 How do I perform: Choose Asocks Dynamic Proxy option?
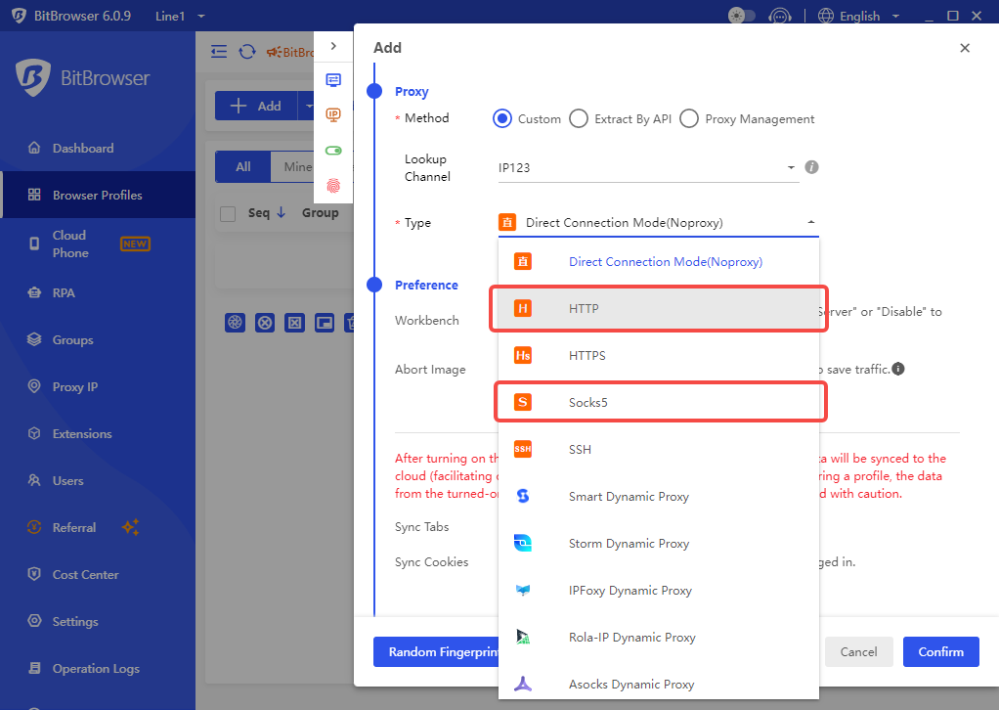tap(658, 684)
